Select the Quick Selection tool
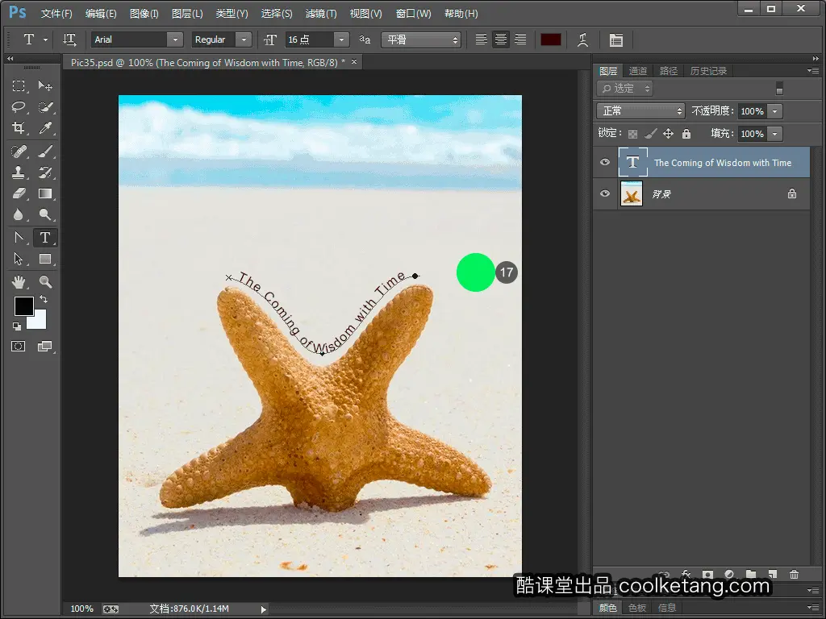Viewport: 826px width, 619px height. (x=45, y=107)
